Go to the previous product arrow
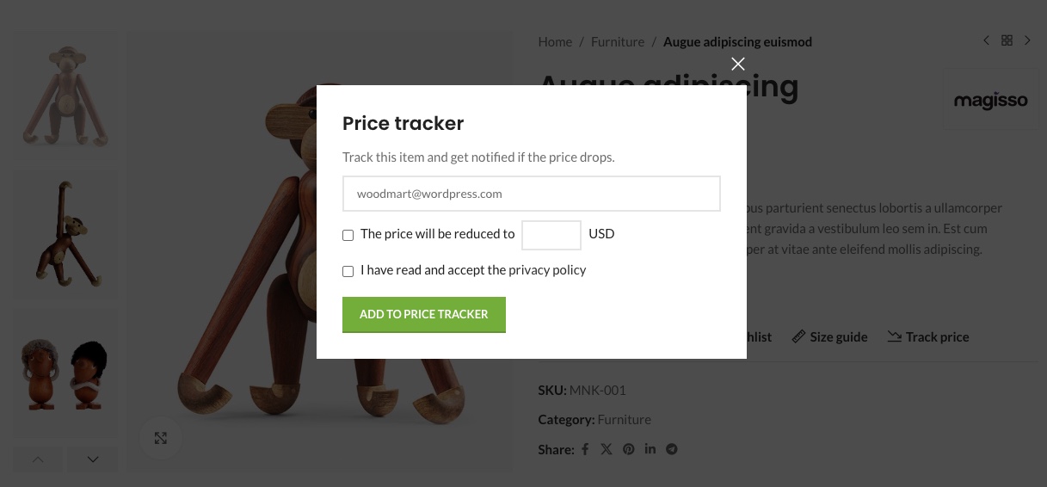1047x487 pixels. click(986, 40)
